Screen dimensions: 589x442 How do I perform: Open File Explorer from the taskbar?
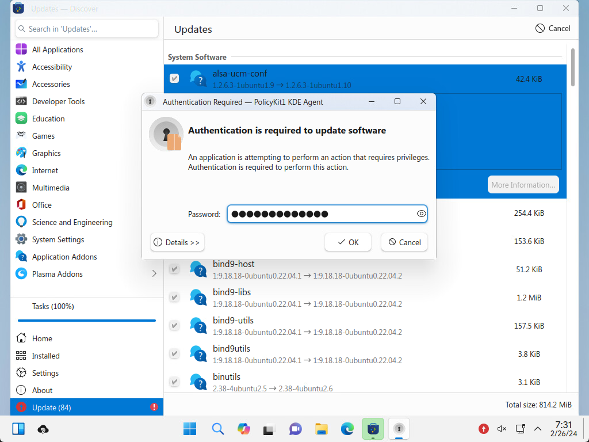click(x=321, y=429)
